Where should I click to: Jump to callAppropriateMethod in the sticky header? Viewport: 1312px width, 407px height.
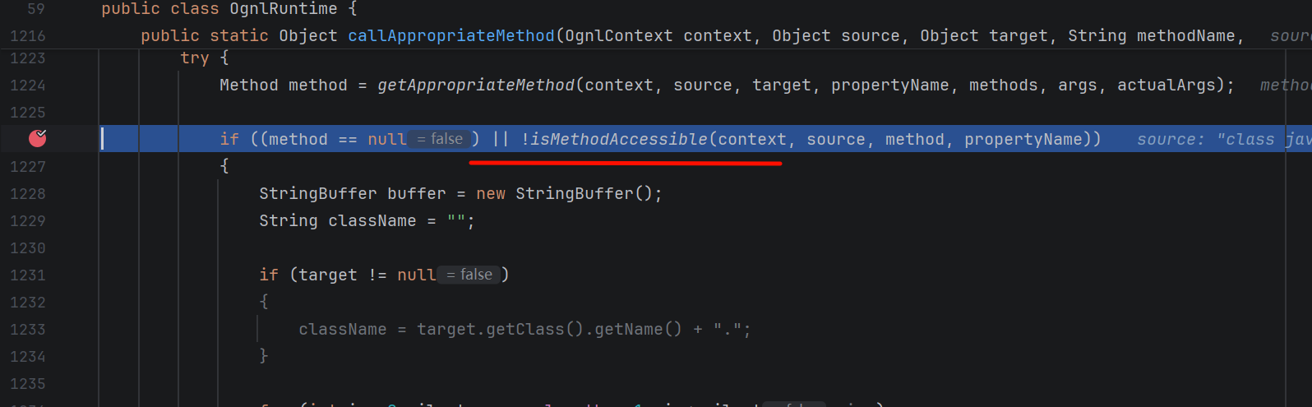click(451, 35)
